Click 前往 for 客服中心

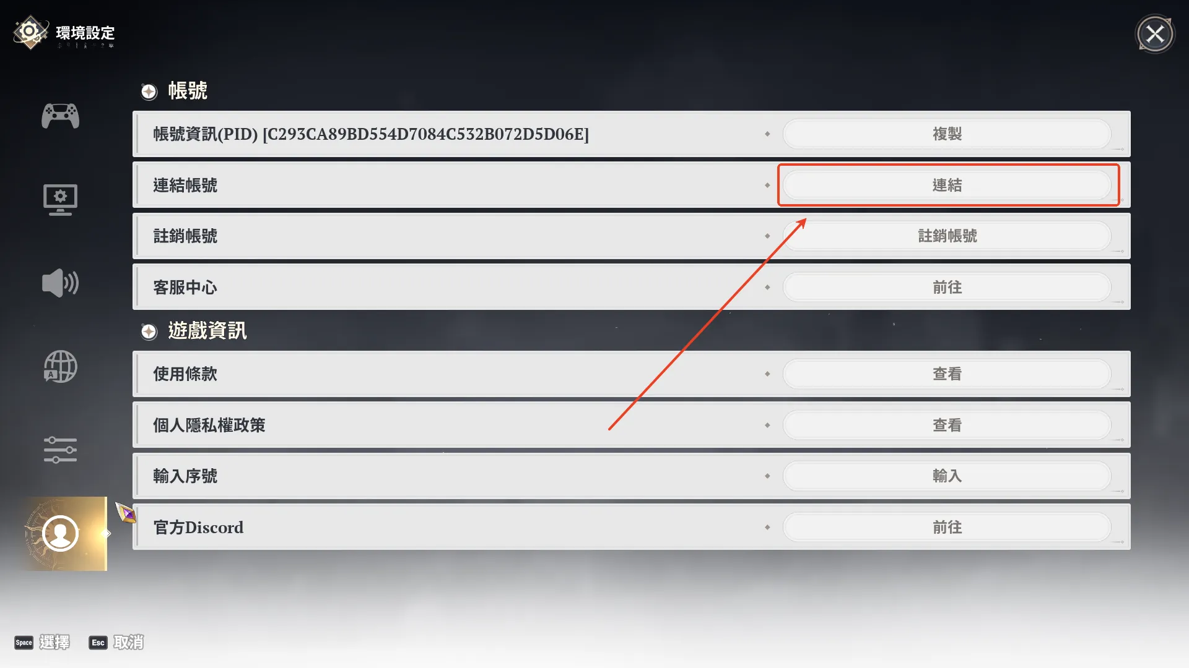(947, 287)
